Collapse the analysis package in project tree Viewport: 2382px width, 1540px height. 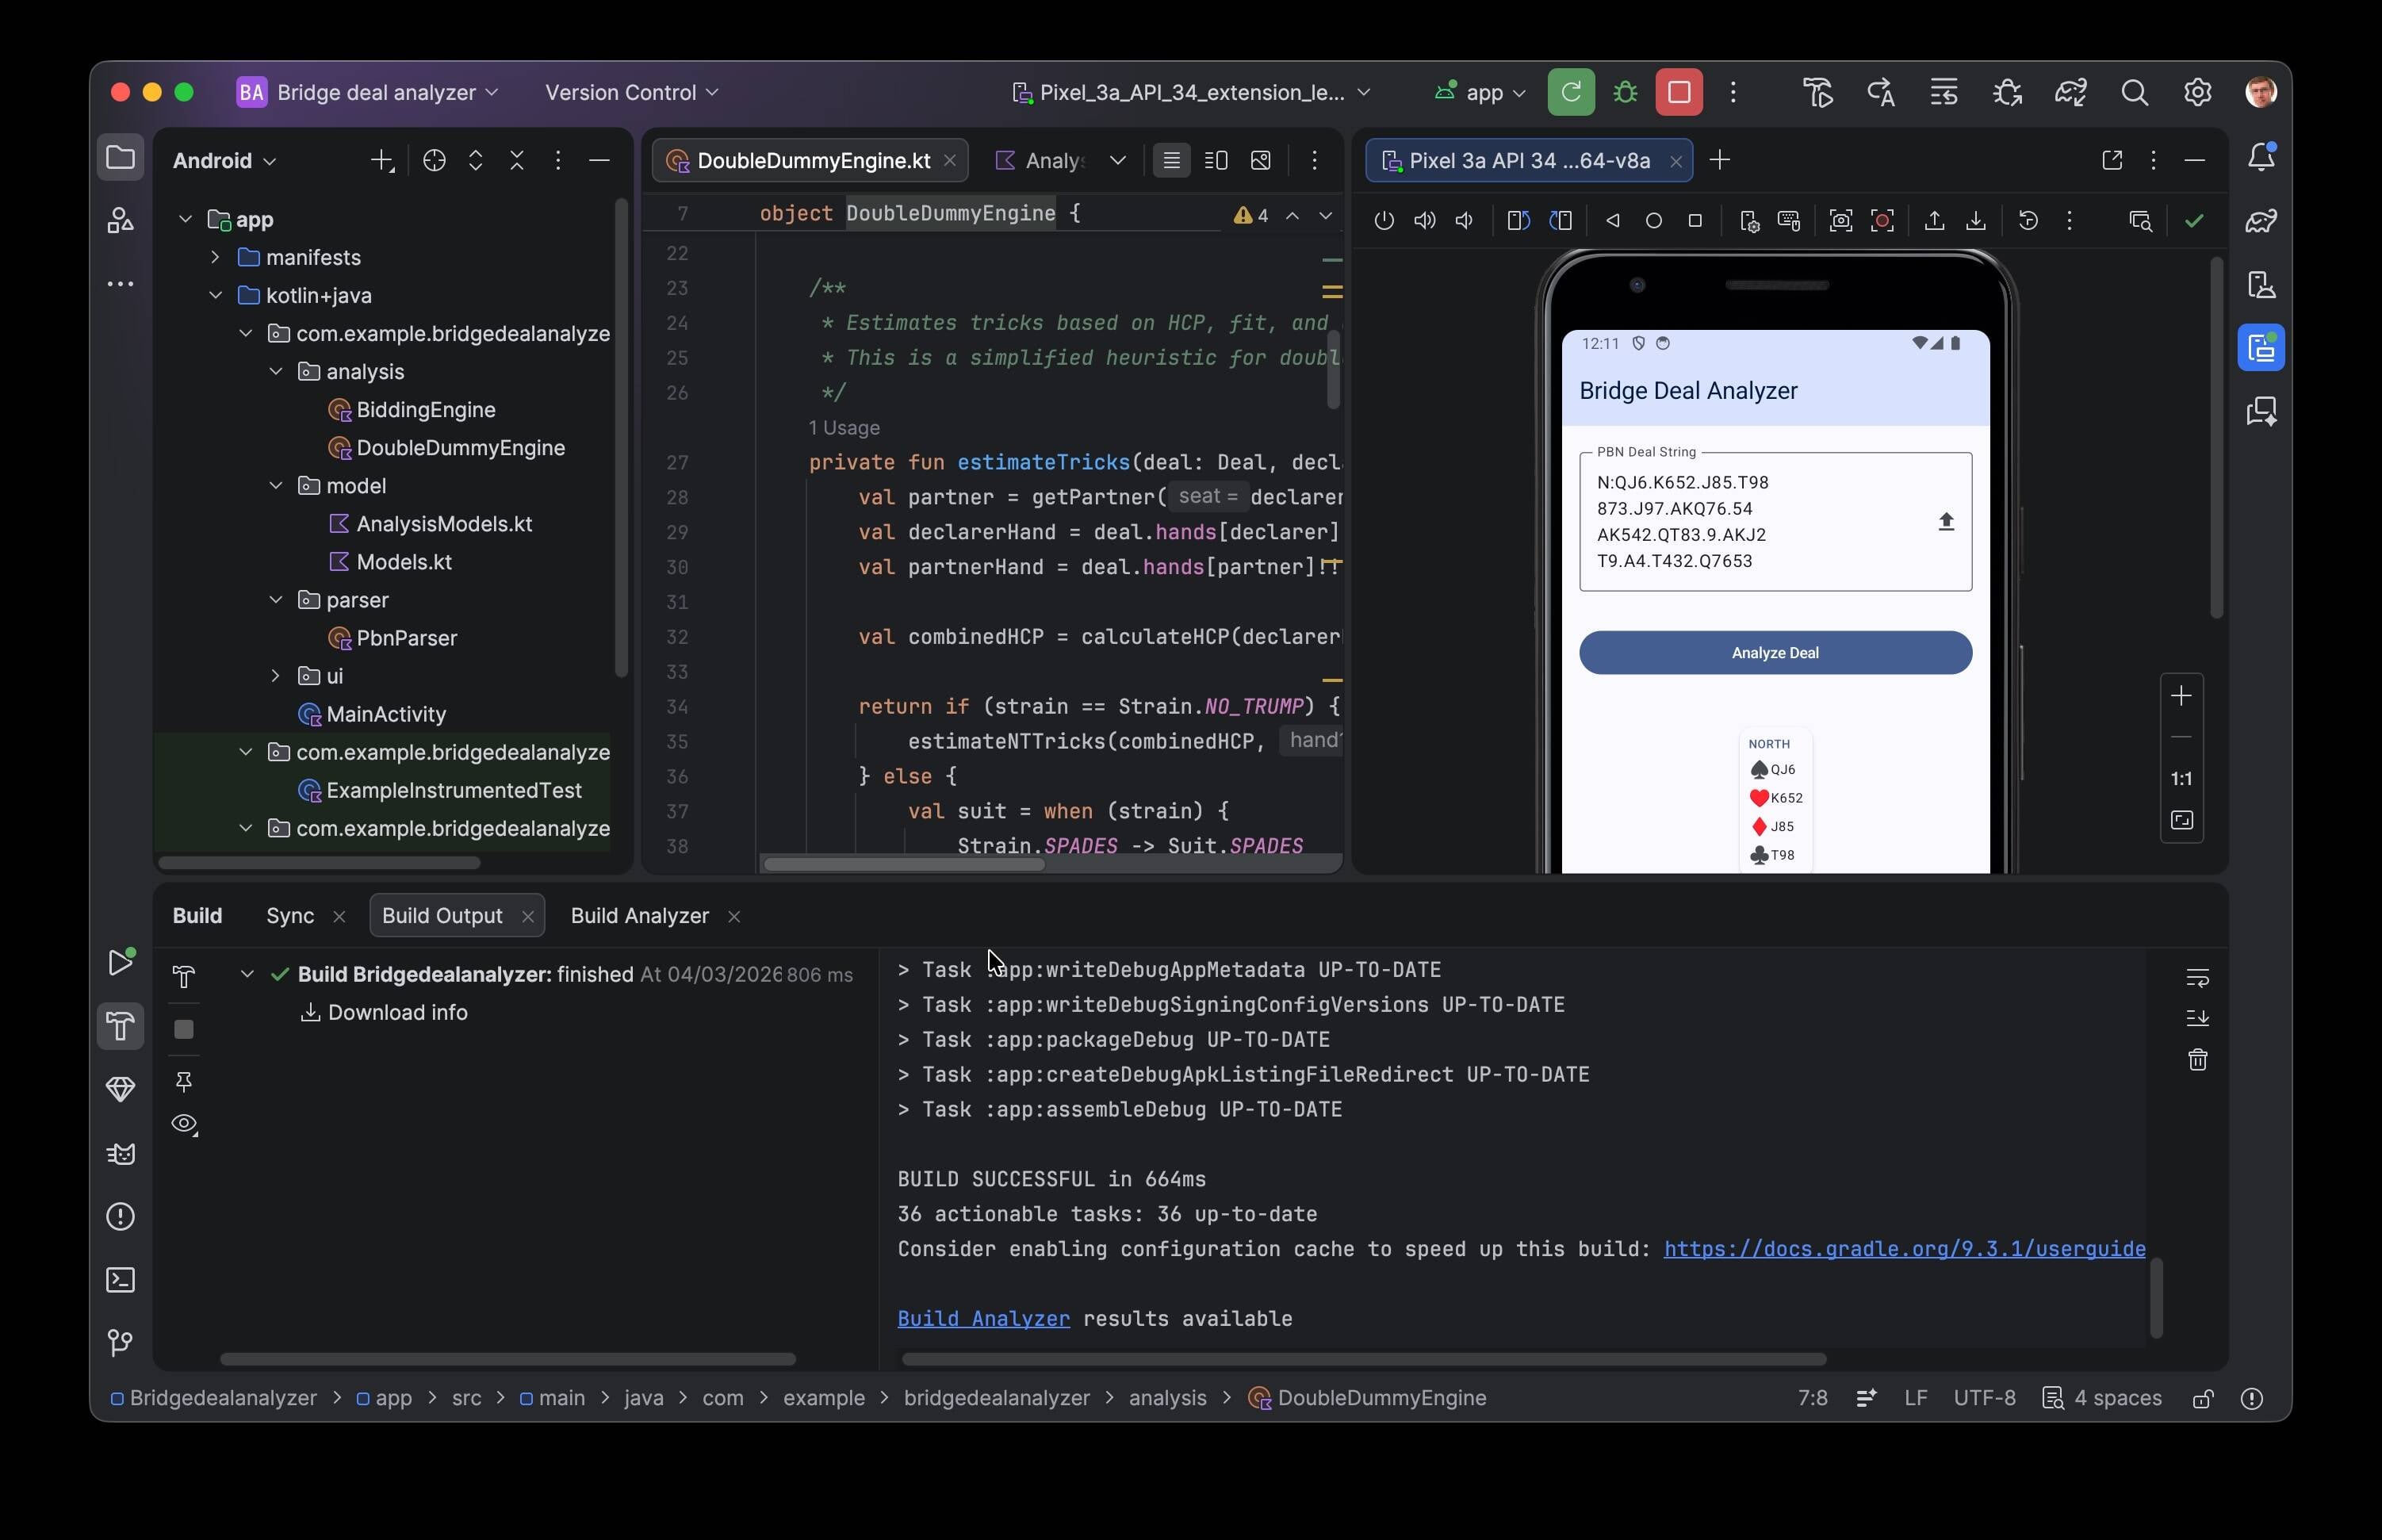276,371
